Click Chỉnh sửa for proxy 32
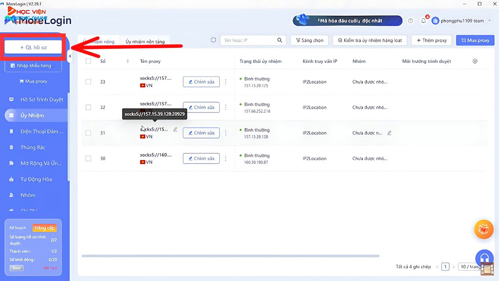Screen dimensions: 499x281 coord(201,107)
